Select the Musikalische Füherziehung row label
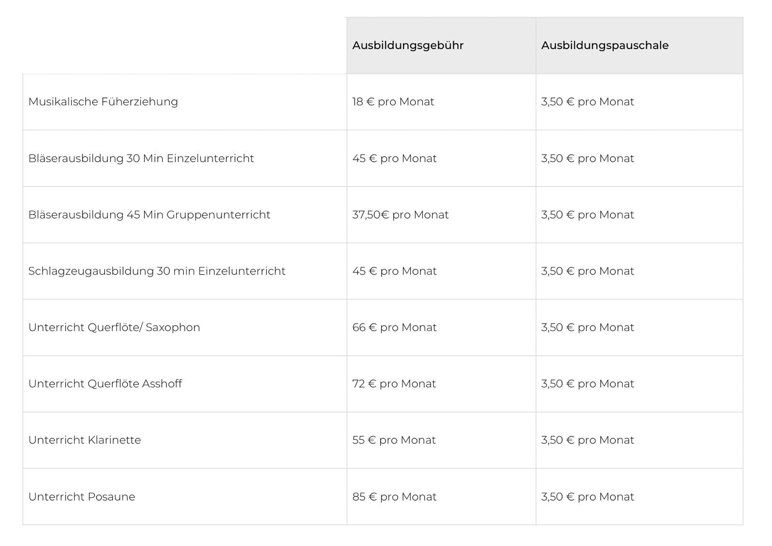Image resolution: width=772 pixels, height=546 pixels. (x=103, y=102)
